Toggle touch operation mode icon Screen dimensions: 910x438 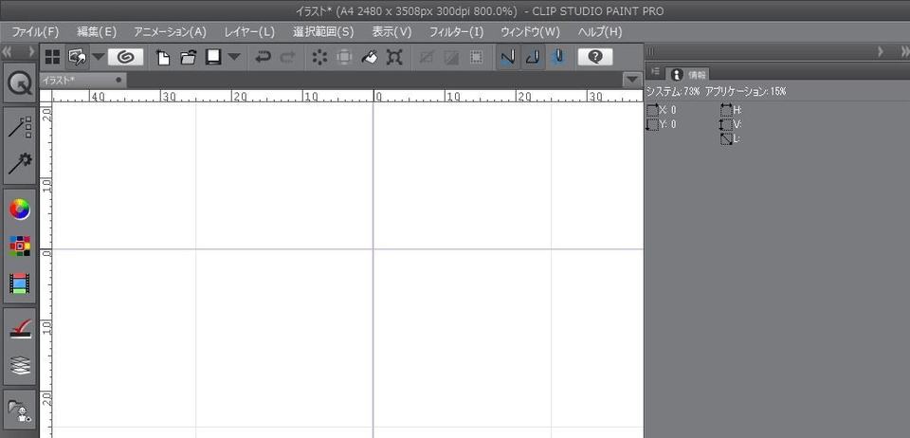click(77, 57)
